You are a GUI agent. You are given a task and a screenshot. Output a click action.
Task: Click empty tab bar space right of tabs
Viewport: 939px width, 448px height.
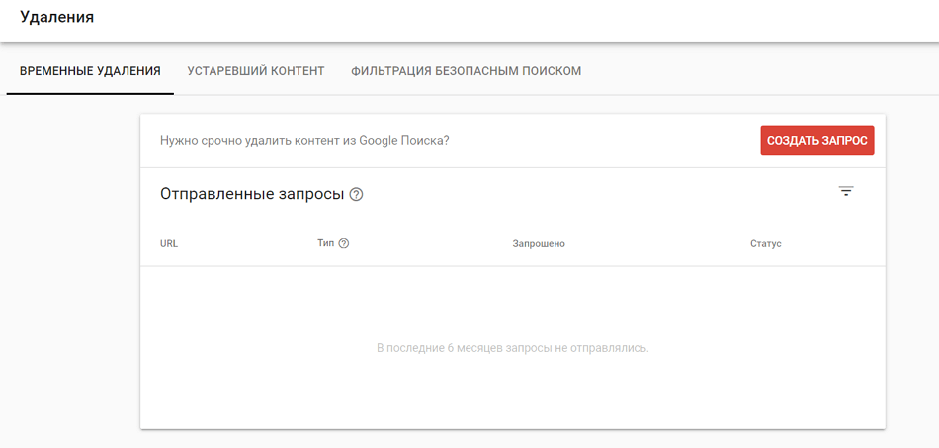point(761,71)
